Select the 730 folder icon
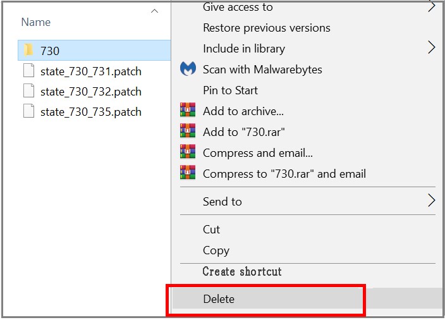The image size is (445, 320). point(28,50)
